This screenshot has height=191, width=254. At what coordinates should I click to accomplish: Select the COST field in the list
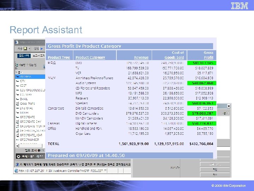pyautogui.click(x=30, y=86)
